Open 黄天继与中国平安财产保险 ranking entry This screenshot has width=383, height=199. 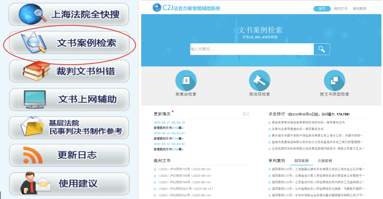coord(317,136)
